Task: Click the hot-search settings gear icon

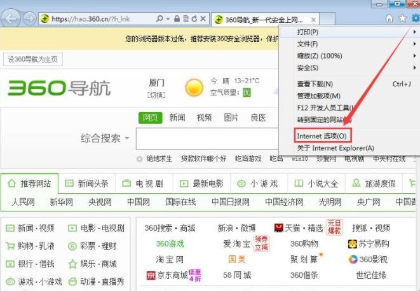Action: coord(139,159)
